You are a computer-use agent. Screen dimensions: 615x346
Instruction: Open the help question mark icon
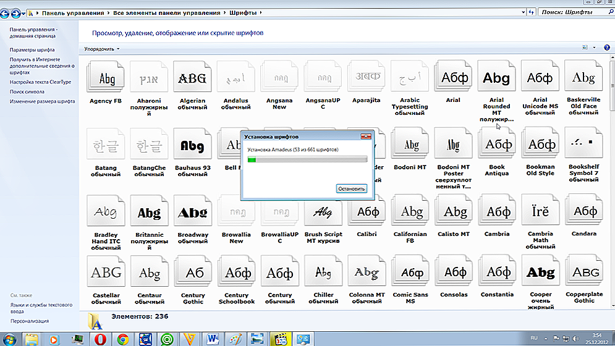tap(607, 48)
